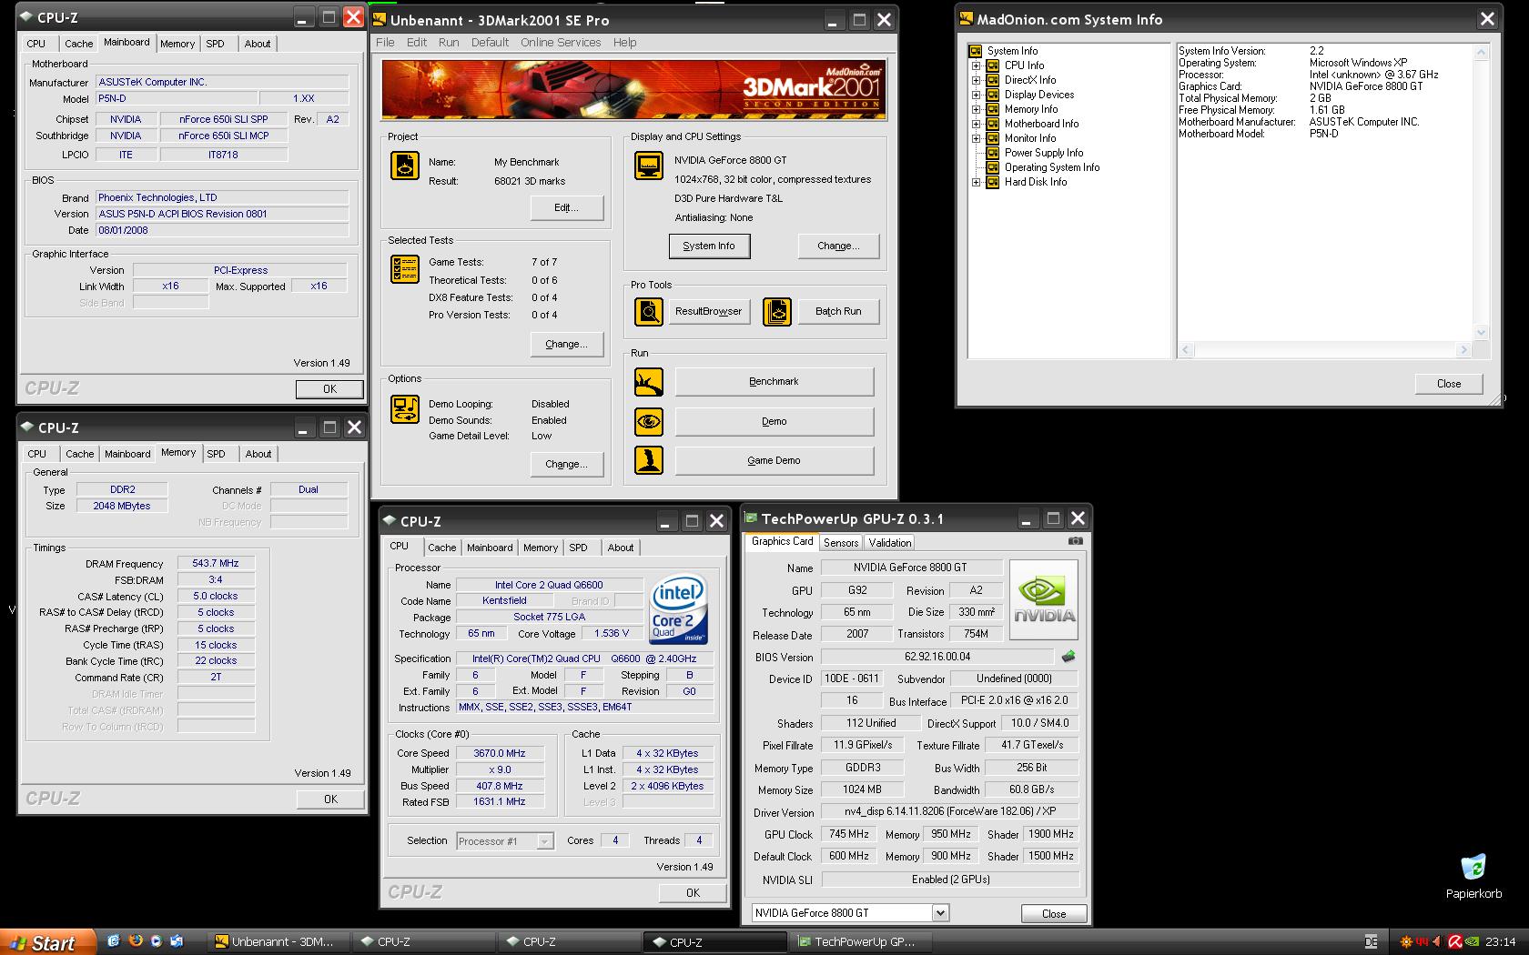Click the scroll down arrow in System Info details
Screen dimensions: 1529x955
point(1481,332)
